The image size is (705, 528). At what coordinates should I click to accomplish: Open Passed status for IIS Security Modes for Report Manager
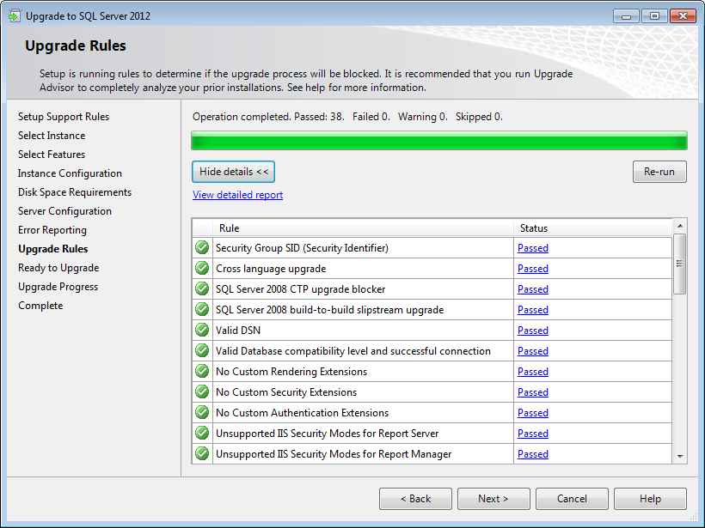(x=533, y=454)
